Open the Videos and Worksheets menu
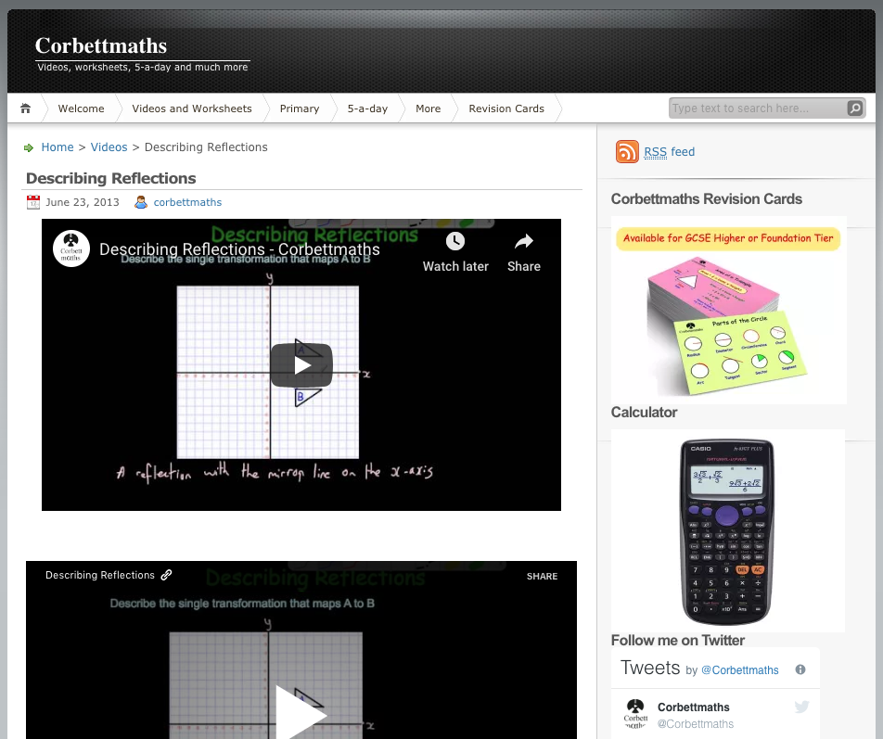The height and width of the screenshot is (739, 883). point(191,108)
